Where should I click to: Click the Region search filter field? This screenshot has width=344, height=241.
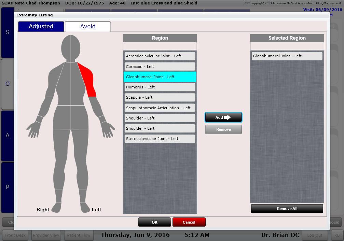pyautogui.click(x=160, y=46)
